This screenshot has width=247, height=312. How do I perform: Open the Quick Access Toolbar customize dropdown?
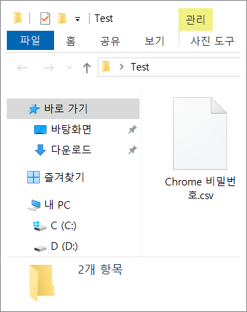coord(77,19)
